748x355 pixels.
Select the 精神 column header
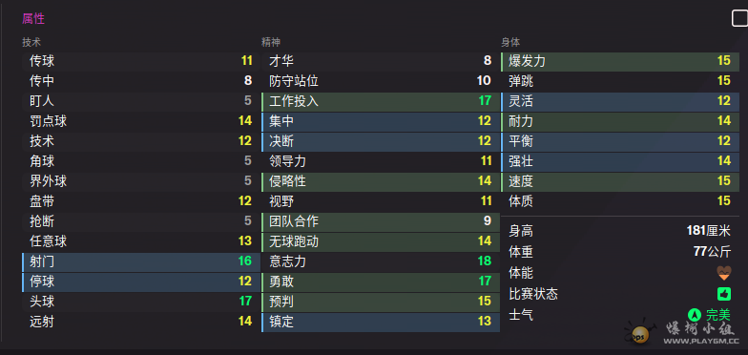tap(271, 42)
